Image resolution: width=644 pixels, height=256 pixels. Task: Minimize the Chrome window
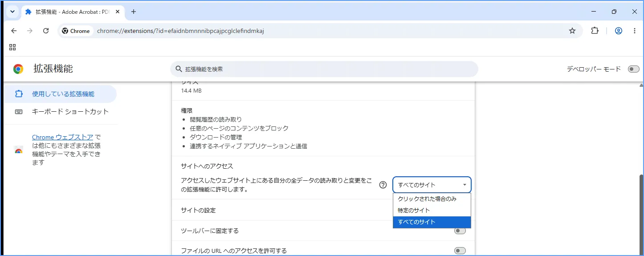[x=594, y=12]
